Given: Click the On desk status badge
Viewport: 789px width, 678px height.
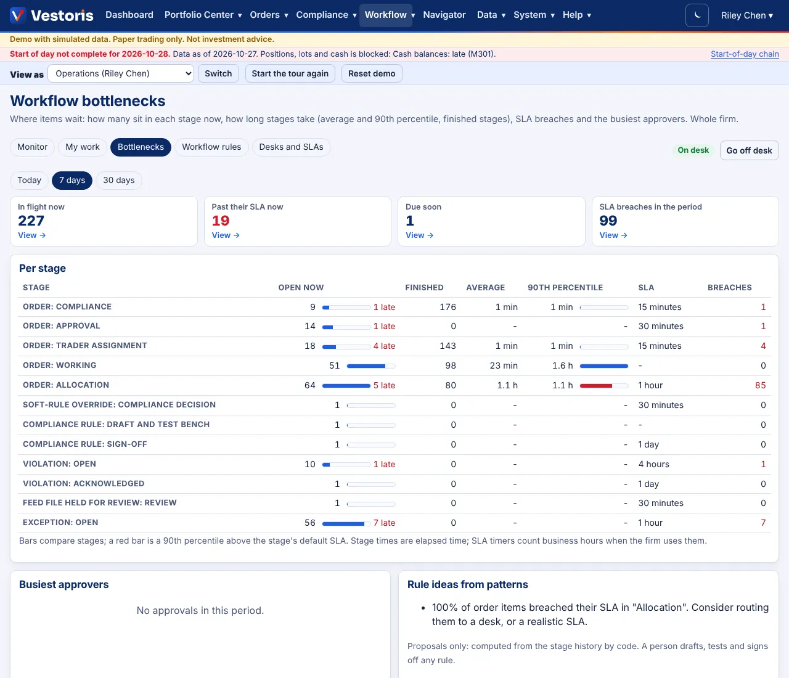Looking at the screenshot, I should click(x=693, y=150).
